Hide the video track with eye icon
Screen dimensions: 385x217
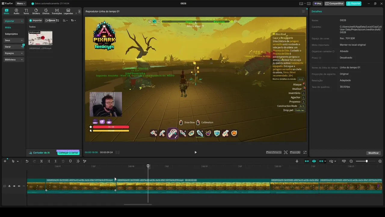[x=14, y=186]
